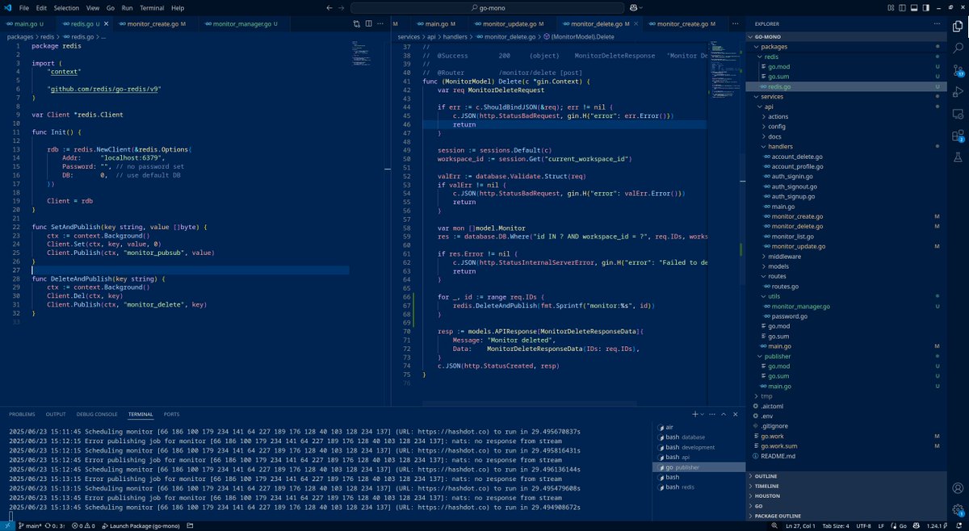The height and width of the screenshot is (531, 969).
Task: Open the Run and Debug view
Action: pyautogui.click(x=958, y=92)
